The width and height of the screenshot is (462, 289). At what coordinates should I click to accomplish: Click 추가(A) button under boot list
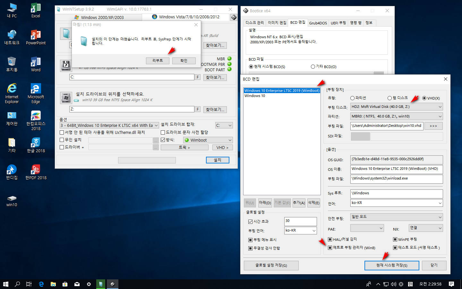[299, 203]
